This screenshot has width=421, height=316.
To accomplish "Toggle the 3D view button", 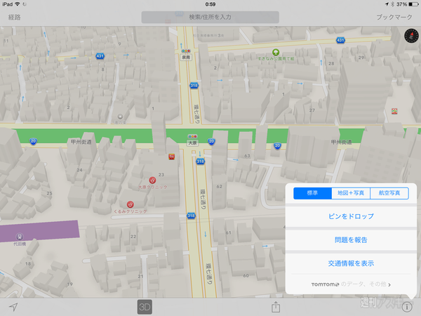I will [145, 307].
